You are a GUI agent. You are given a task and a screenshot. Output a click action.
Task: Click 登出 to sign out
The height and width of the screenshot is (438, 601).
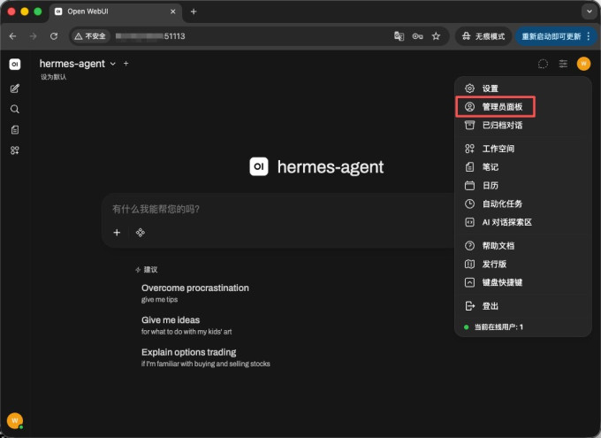[523, 306]
